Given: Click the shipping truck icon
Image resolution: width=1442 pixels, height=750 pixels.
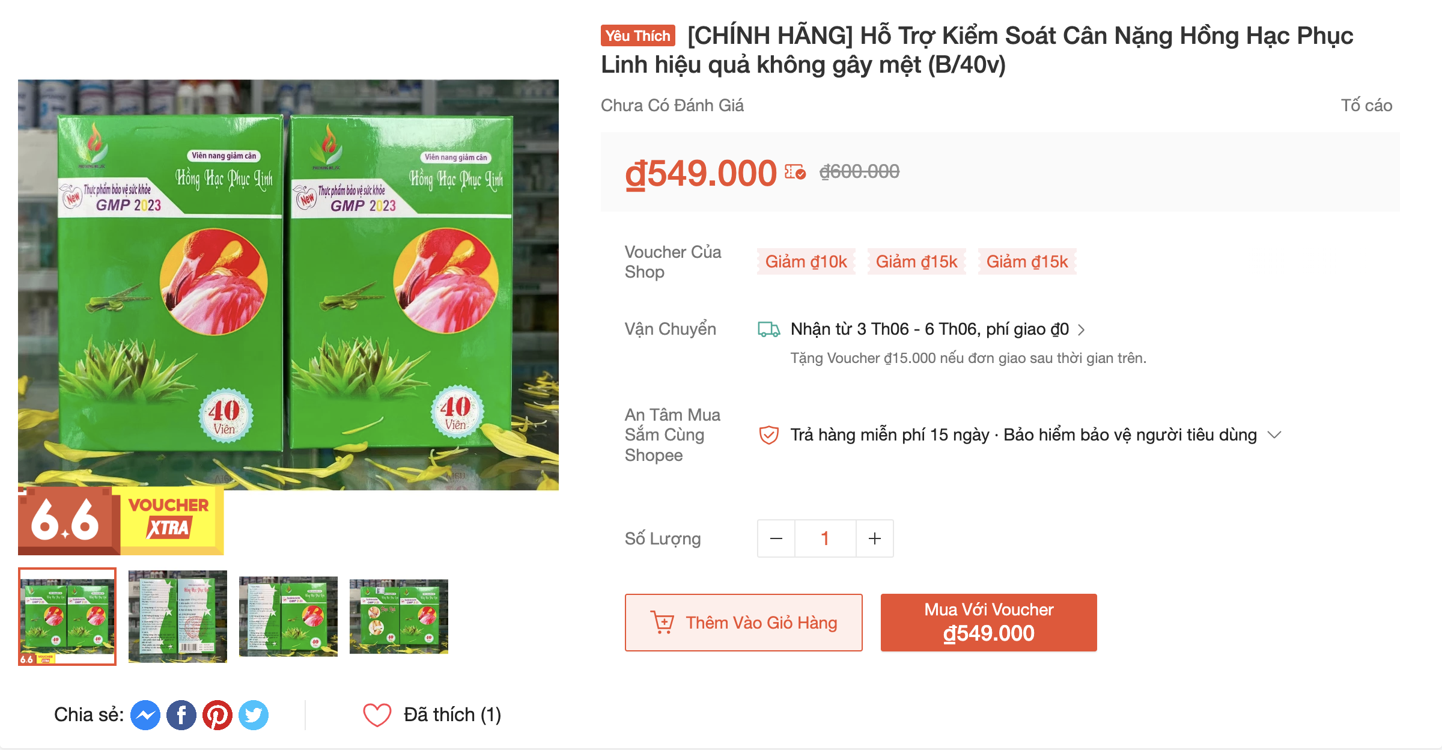Looking at the screenshot, I should pyautogui.click(x=768, y=329).
